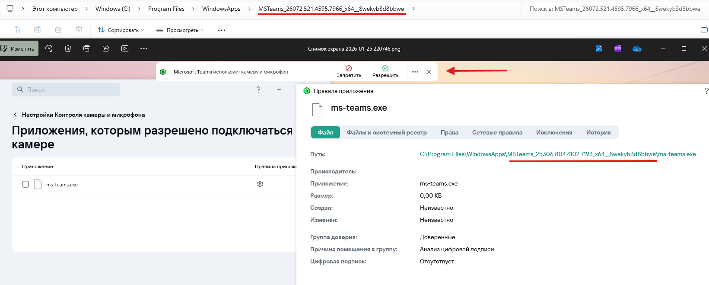Toggle the Explorer details pane icon
This screenshot has height=285, width=709.
pyautogui.click(x=704, y=30)
